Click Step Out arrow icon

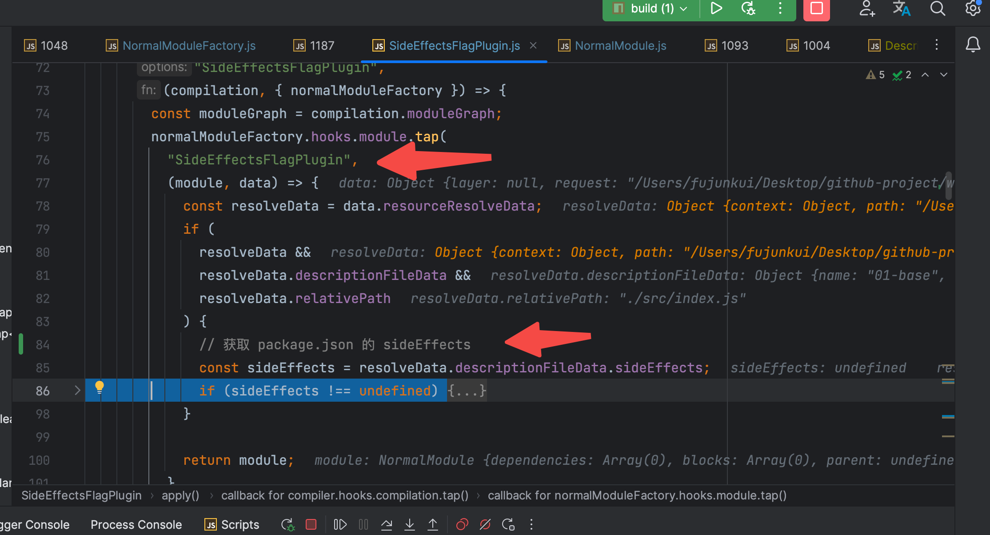click(433, 525)
